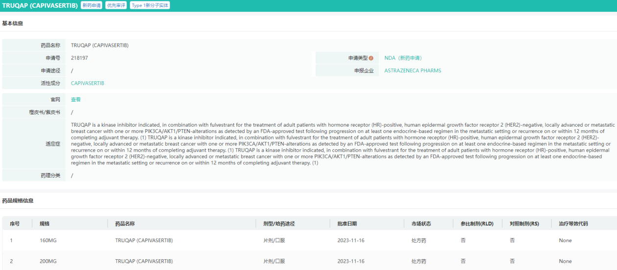Click the 药品规格信息 section heading

[x=18, y=201]
